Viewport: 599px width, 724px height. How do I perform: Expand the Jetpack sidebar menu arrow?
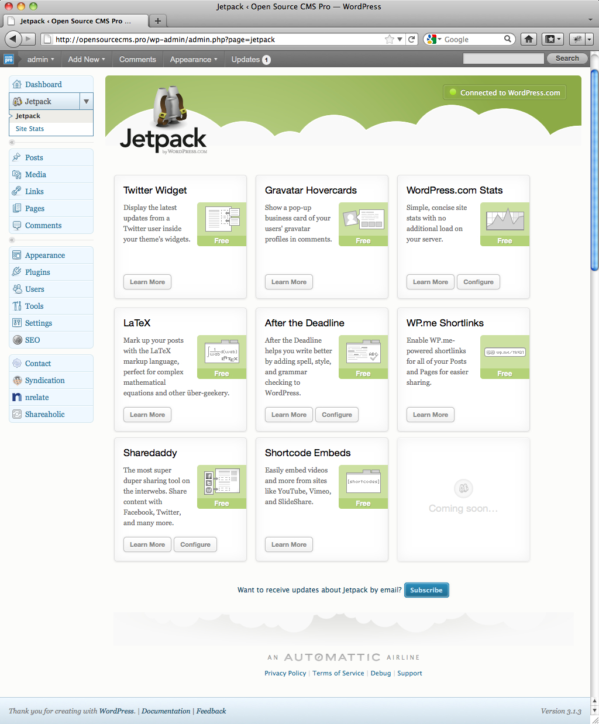coord(86,101)
